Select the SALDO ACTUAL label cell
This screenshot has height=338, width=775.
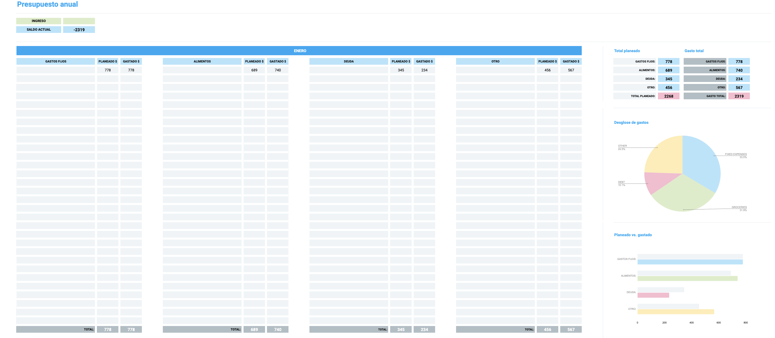pos(39,30)
